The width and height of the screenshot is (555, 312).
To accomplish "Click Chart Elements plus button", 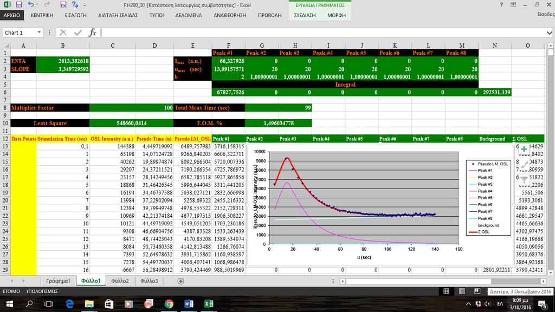I will pos(524,149).
